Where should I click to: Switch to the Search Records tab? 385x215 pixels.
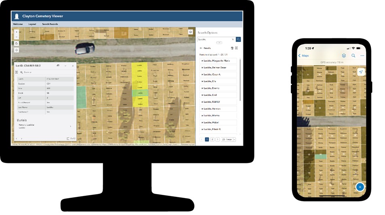click(x=50, y=24)
